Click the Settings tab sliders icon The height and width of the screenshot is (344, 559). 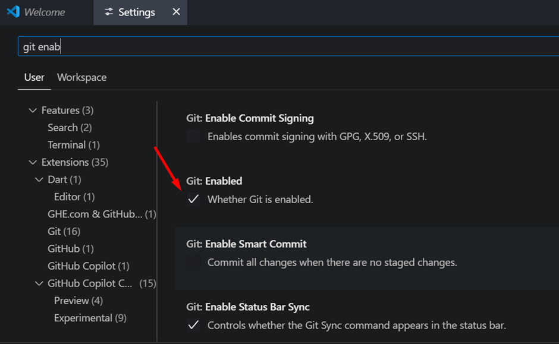[109, 12]
